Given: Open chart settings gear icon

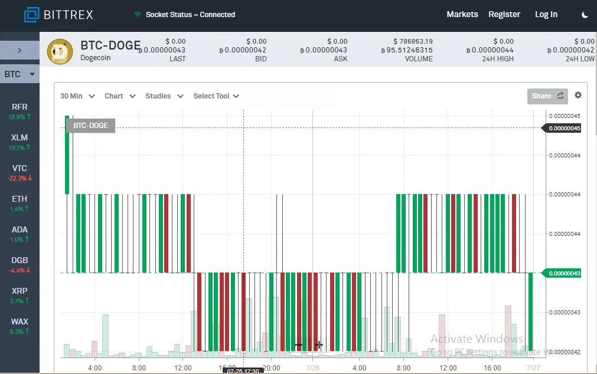Looking at the screenshot, I should (578, 95).
